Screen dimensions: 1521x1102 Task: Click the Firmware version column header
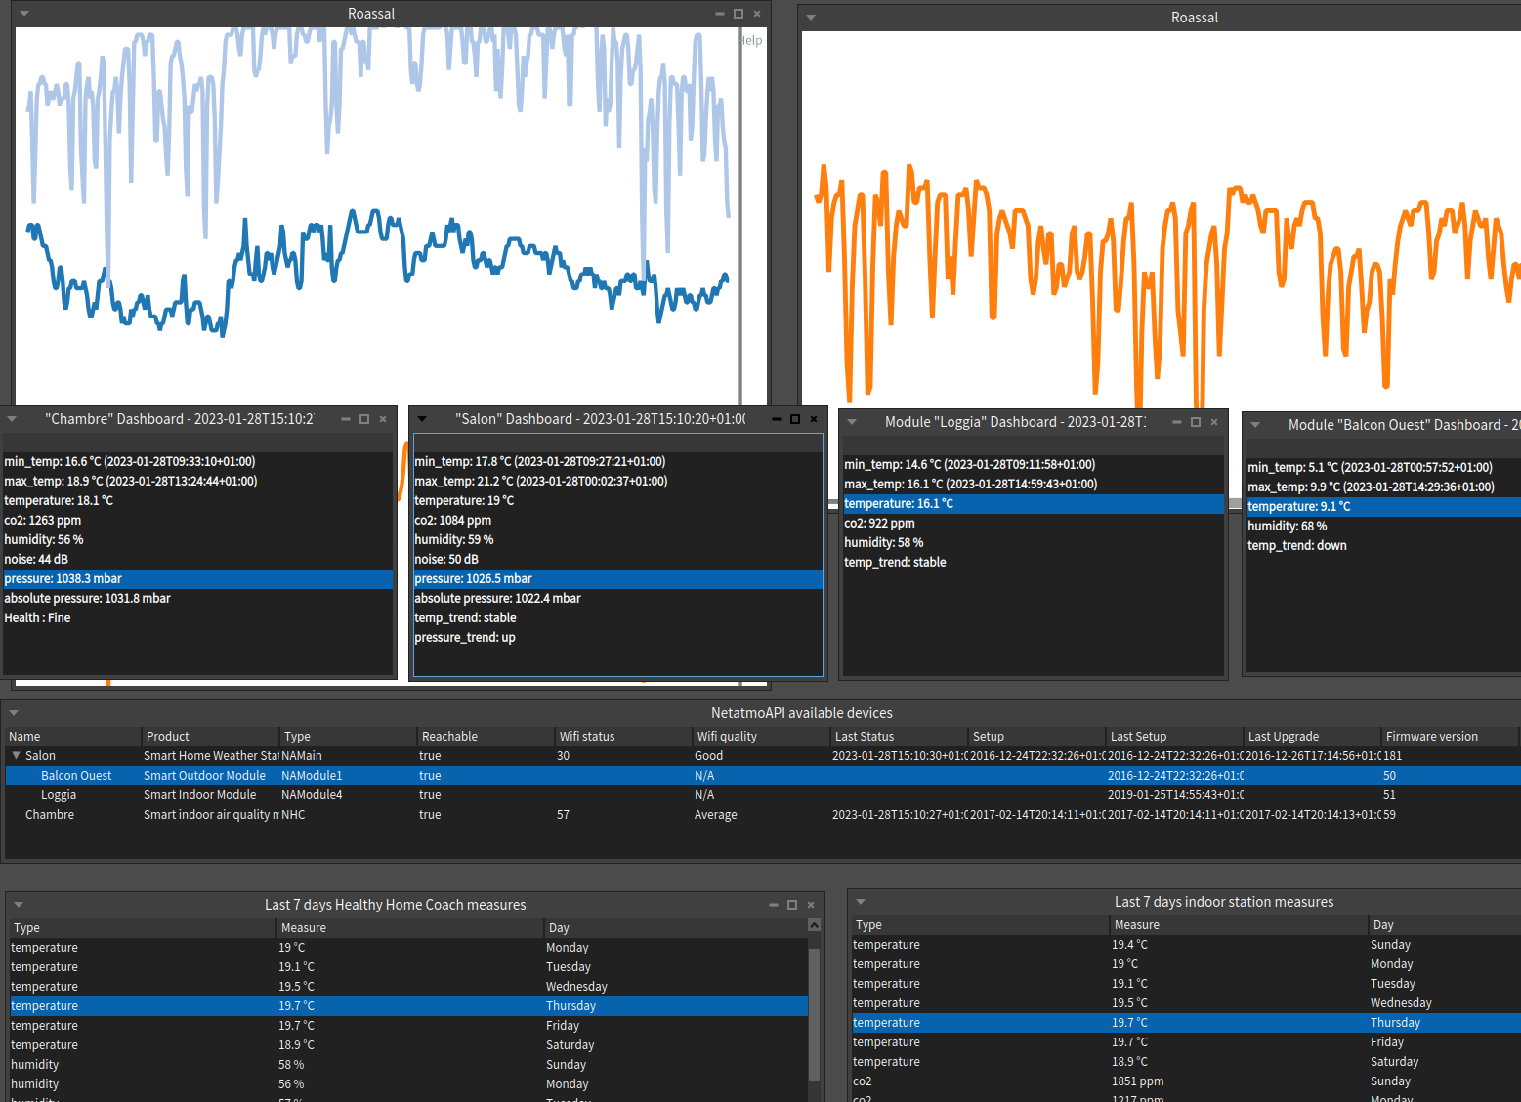(1451, 737)
